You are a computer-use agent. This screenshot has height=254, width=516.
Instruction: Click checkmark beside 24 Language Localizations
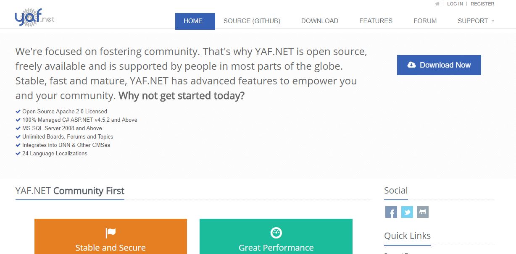click(x=18, y=153)
